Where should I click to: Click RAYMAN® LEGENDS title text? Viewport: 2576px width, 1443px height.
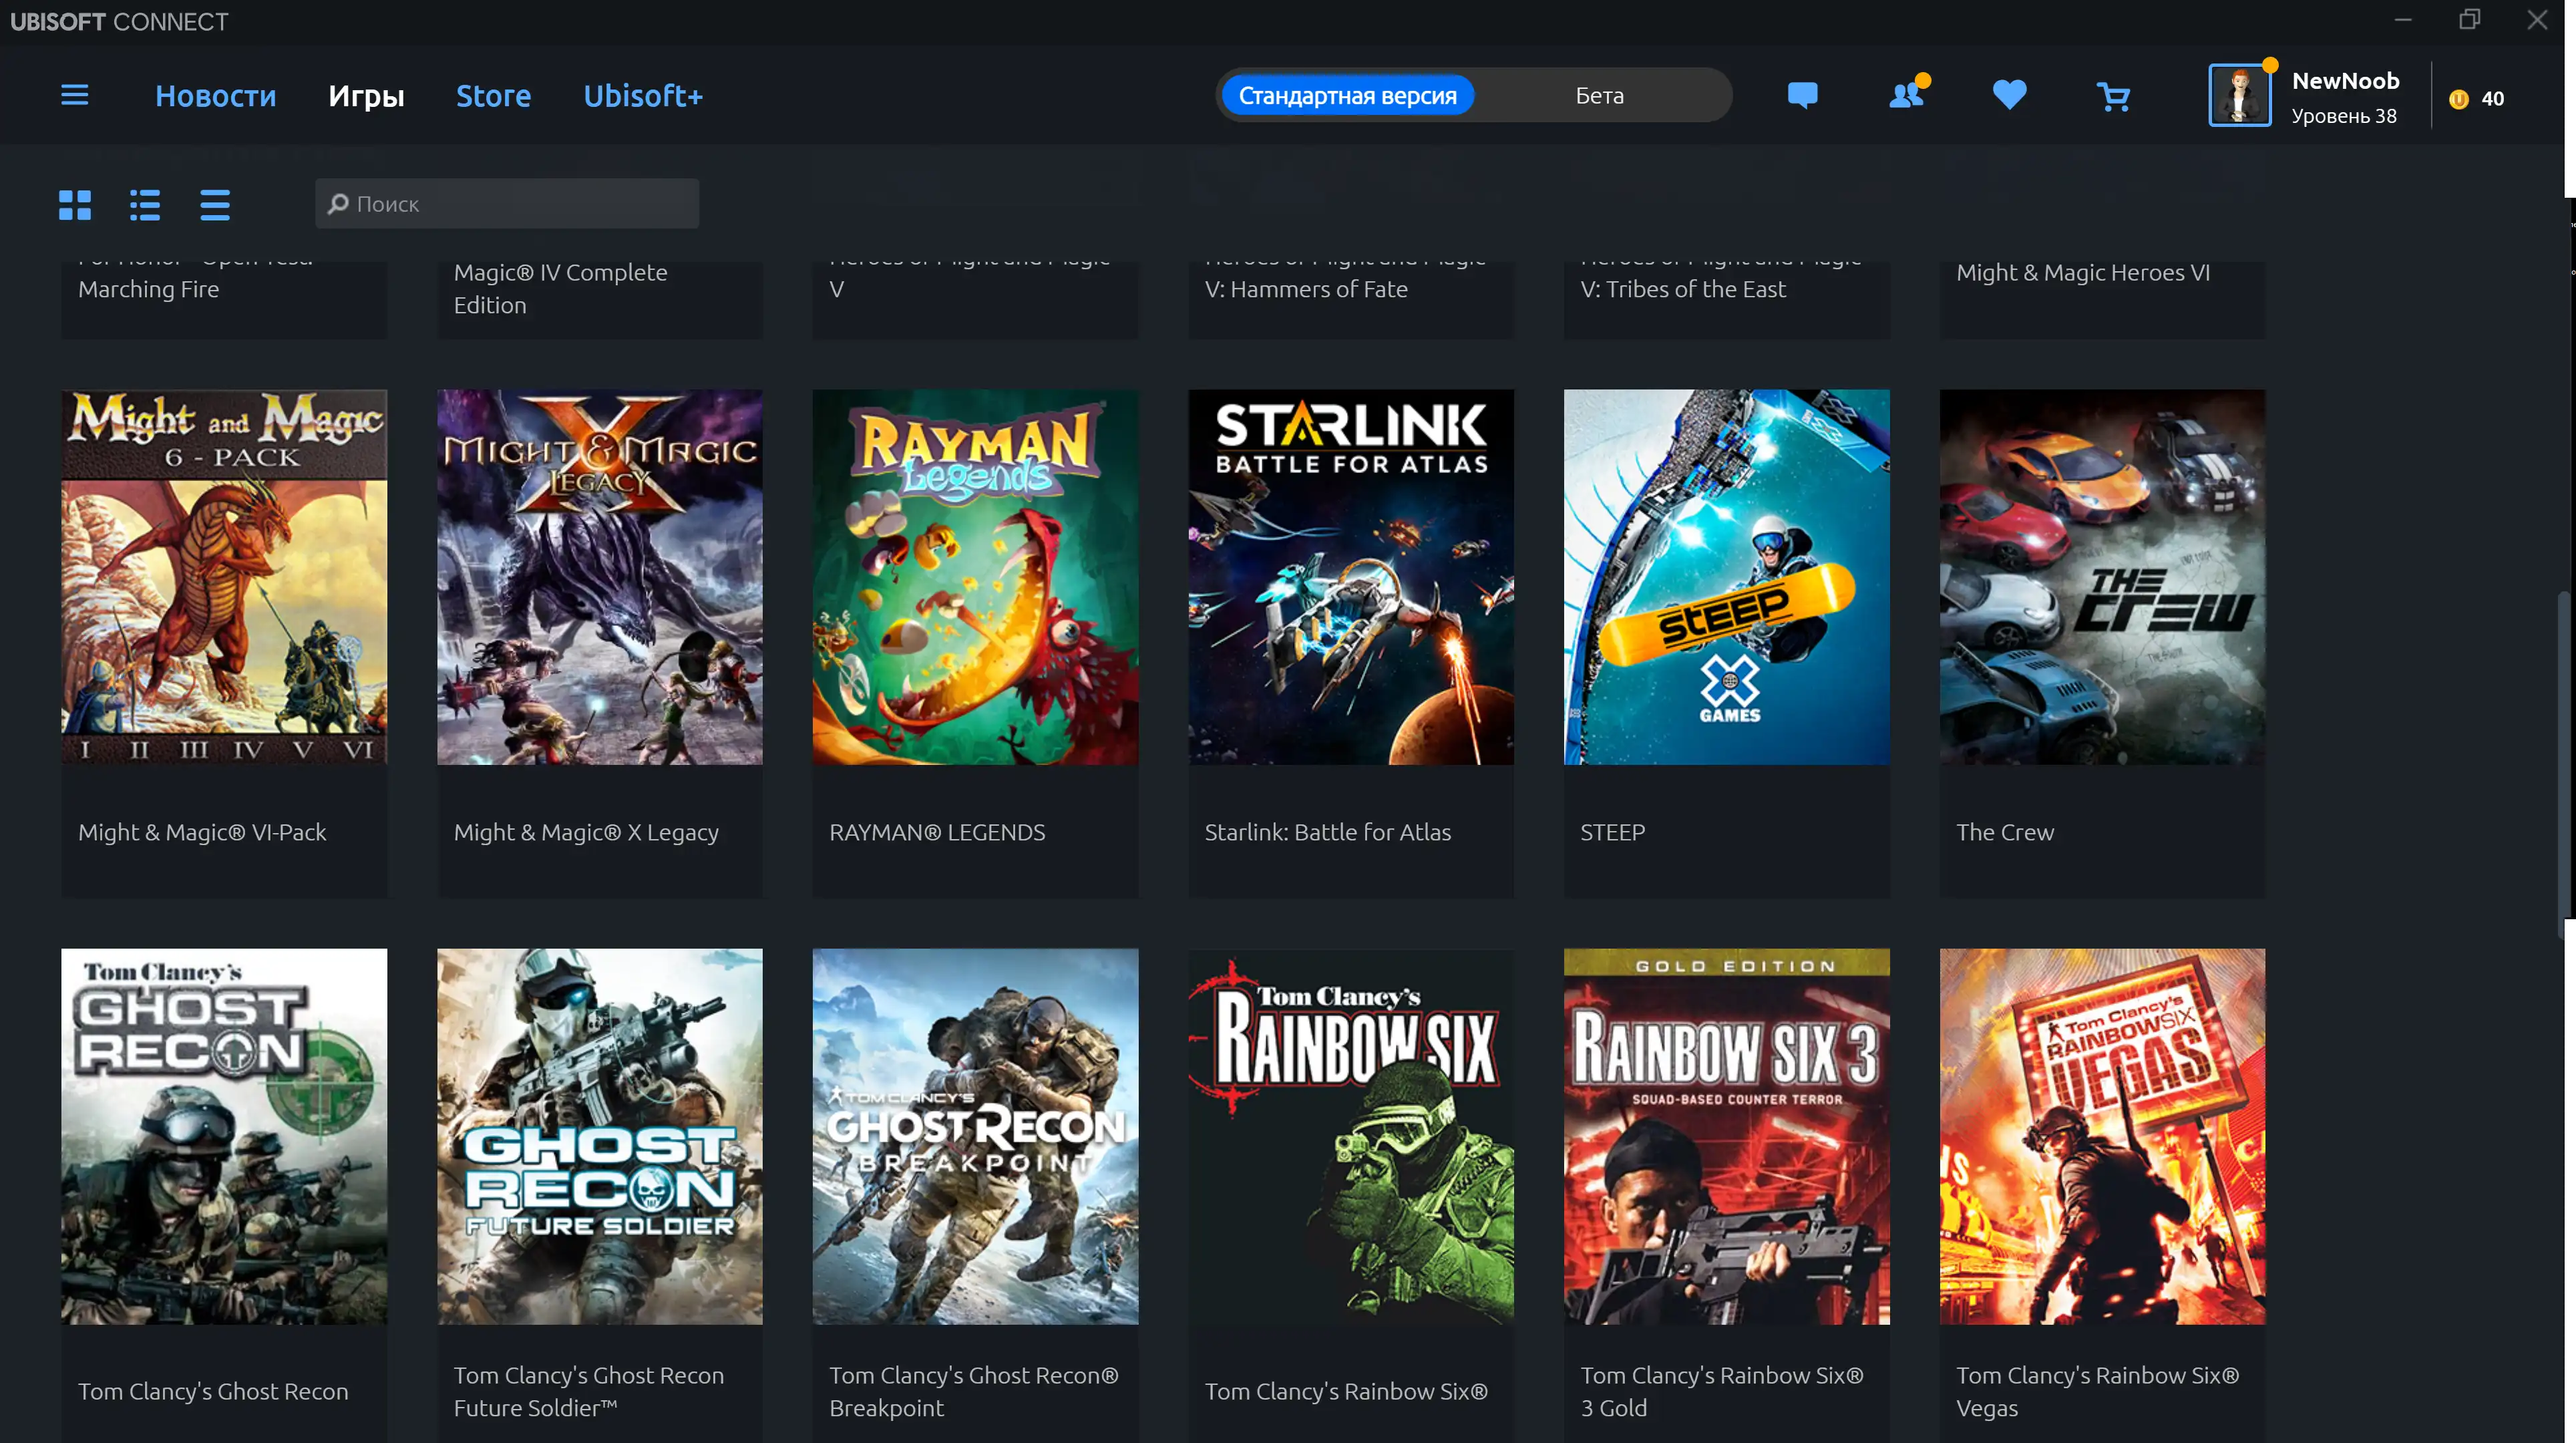937,832
